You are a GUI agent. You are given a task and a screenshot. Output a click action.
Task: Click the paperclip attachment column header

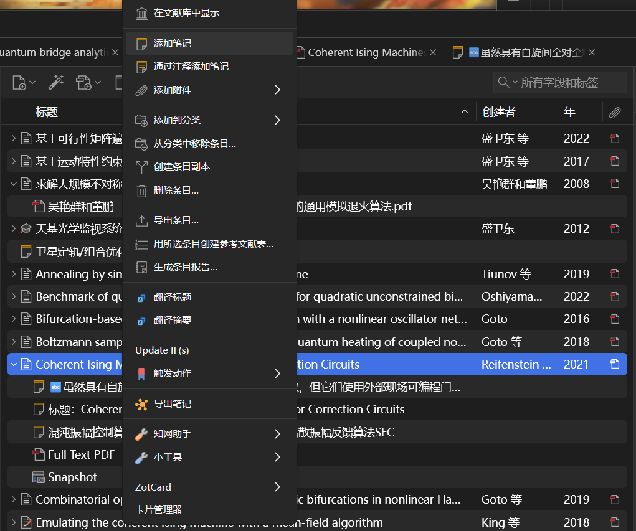[x=615, y=112]
